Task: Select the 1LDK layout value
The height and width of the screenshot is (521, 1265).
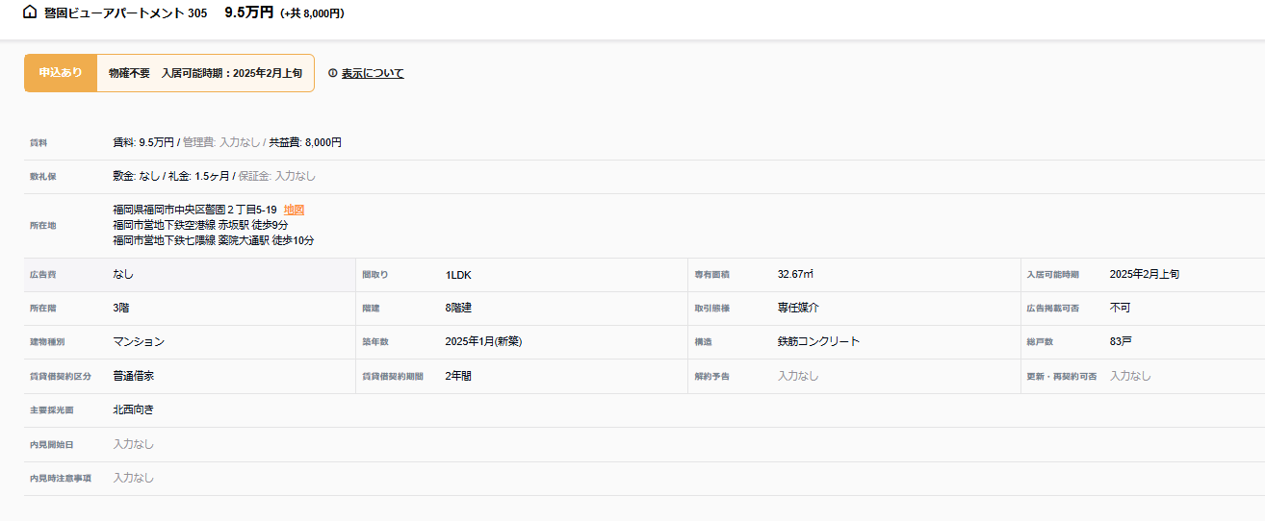Action: (x=458, y=275)
